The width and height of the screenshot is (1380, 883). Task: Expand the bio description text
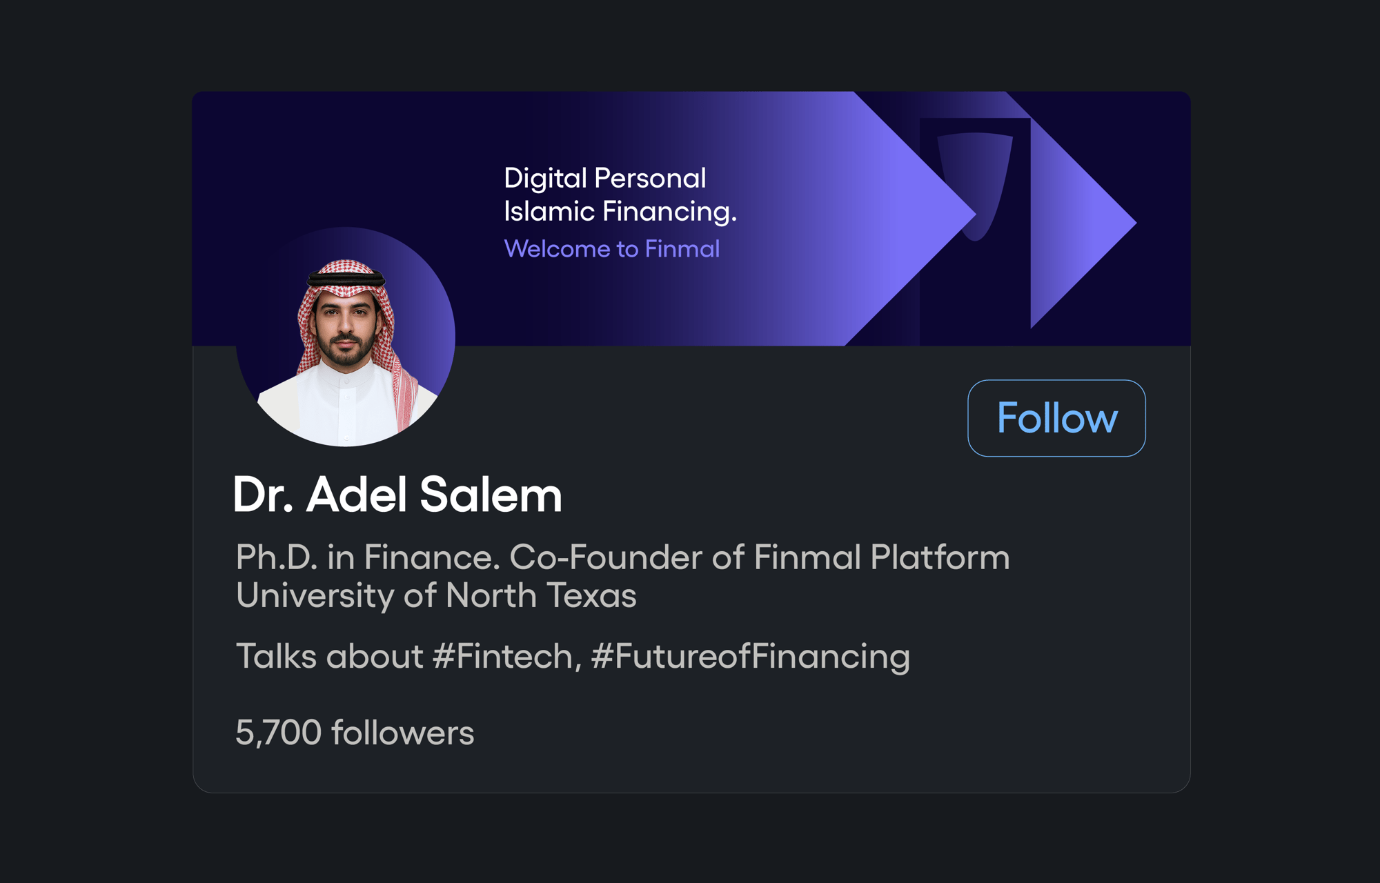point(621,576)
